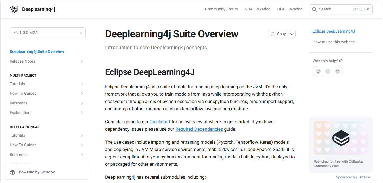Jump to How to use this website
Image resolution: width=383 pixels, height=183 pixels.
coord(333,42)
